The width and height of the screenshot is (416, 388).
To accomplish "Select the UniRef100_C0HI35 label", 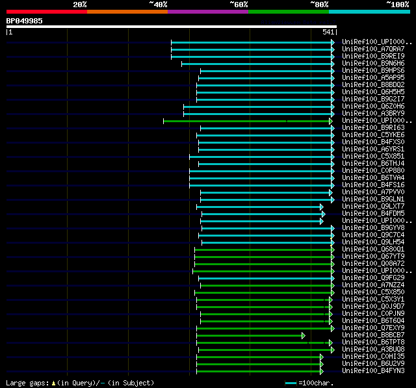I will (x=373, y=357).
